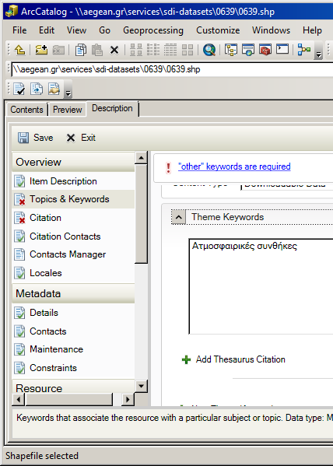Image resolution: width=333 pixels, height=466 pixels.
Task: Click the ArcCatalog title bar icon
Action: (12, 12)
